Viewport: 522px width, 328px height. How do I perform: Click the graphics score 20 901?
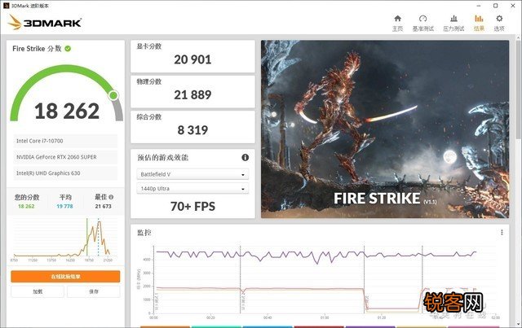click(x=192, y=59)
